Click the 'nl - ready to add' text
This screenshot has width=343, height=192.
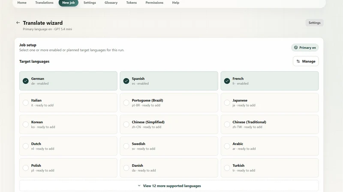coord(42,149)
